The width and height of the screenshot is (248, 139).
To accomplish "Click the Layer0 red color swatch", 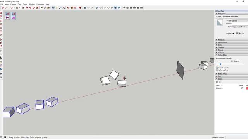I will [x=247, y=88].
